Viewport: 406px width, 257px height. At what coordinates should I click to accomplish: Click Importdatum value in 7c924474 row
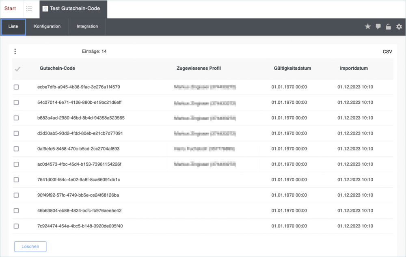pos(355,226)
